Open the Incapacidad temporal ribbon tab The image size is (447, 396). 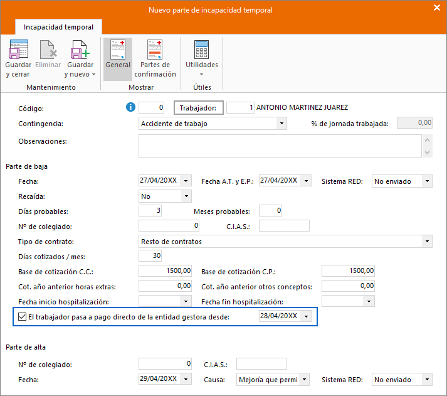click(58, 27)
